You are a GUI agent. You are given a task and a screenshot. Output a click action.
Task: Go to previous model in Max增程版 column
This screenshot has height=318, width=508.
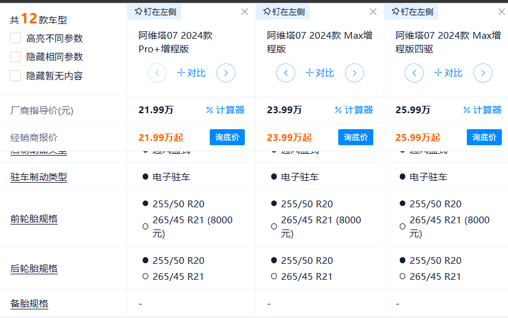tap(286, 73)
